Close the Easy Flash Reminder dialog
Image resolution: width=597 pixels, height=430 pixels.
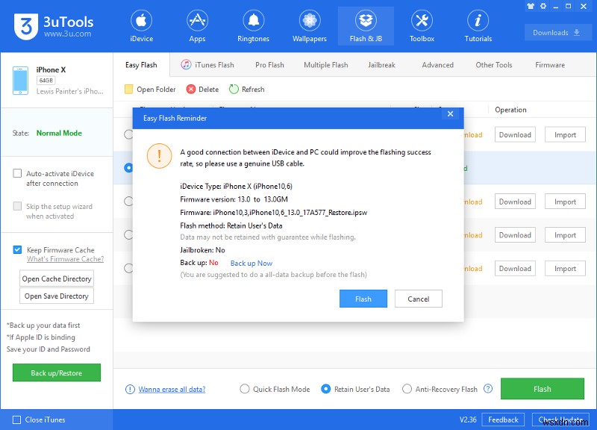tap(451, 114)
